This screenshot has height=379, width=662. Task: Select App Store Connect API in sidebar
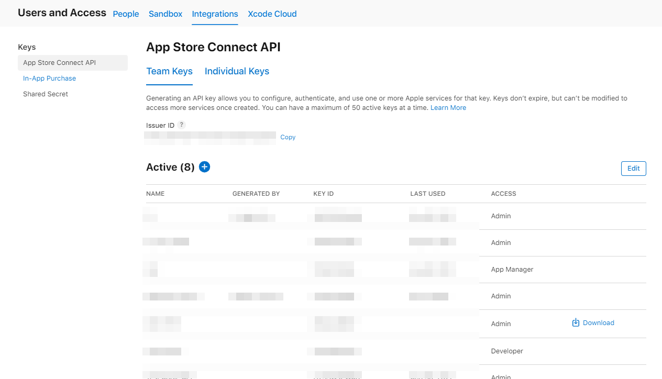tap(60, 63)
